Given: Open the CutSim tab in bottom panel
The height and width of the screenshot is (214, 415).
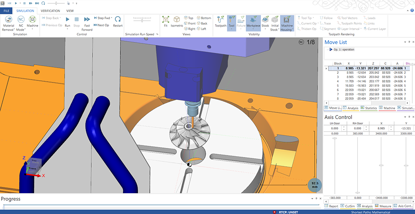Looking at the screenshot, I should pyautogui.click(x=348, y=206).
